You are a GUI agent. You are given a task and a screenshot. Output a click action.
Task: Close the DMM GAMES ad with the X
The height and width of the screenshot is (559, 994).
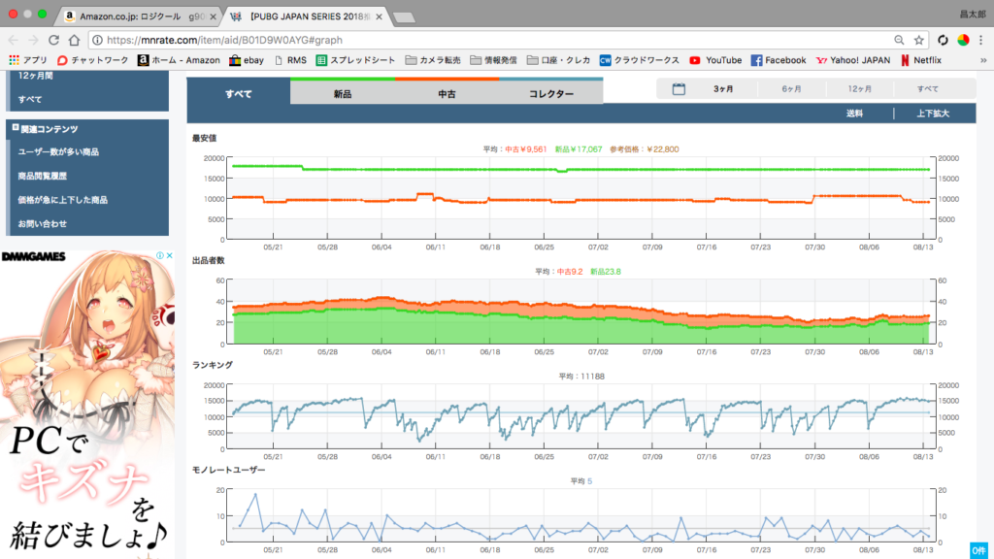[x=169, y=255]
